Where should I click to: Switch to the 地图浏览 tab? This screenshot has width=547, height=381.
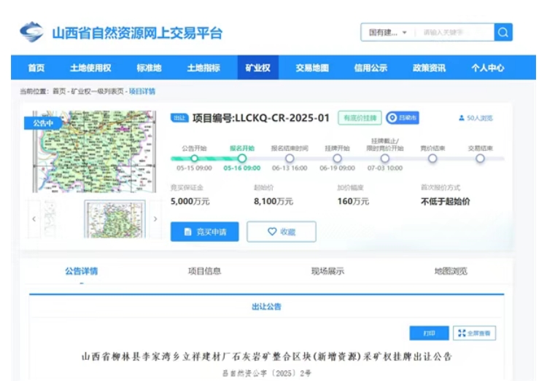coord(451,271)
